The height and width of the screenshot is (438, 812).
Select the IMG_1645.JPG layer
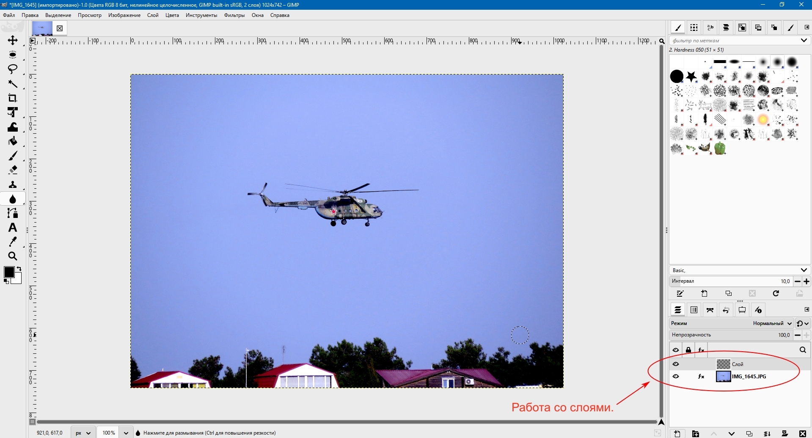749,376
